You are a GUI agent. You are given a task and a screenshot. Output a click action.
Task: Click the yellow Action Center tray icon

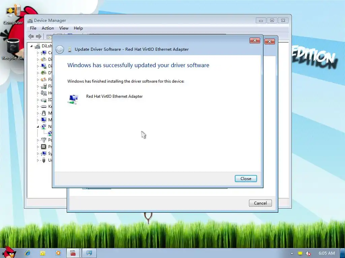[300, 253]
